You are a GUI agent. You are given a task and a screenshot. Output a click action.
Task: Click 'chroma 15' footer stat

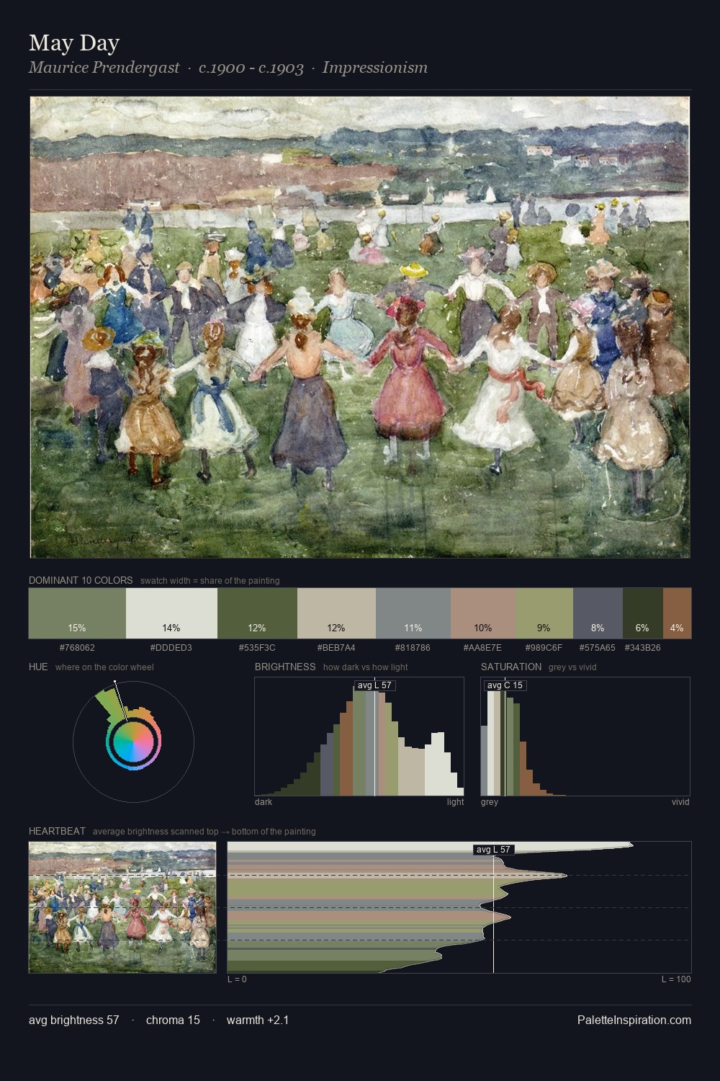(173, 1020)
